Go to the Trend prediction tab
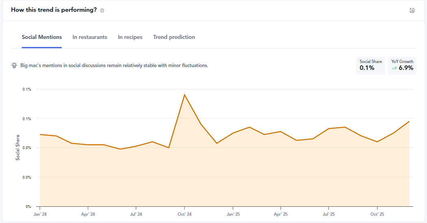 pyautogui.click(x=174, y=37)
